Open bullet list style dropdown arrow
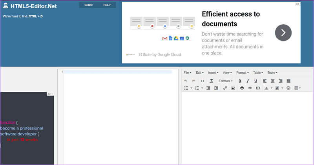This screenshot has height=165, width=314. click(x=191, y=88)
